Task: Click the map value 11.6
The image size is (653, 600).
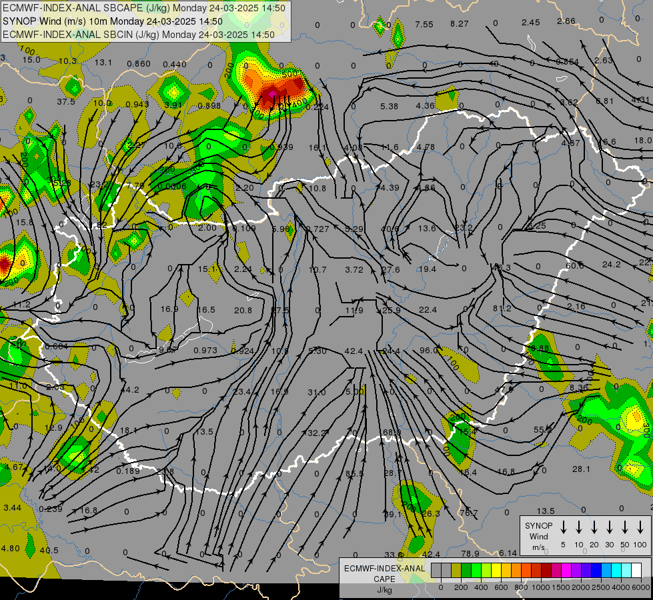Action: click(390, 147)
